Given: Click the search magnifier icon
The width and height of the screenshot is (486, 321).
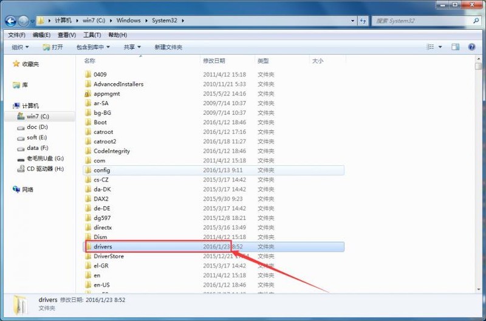Looking at the screenshot, I should (476, 21).
